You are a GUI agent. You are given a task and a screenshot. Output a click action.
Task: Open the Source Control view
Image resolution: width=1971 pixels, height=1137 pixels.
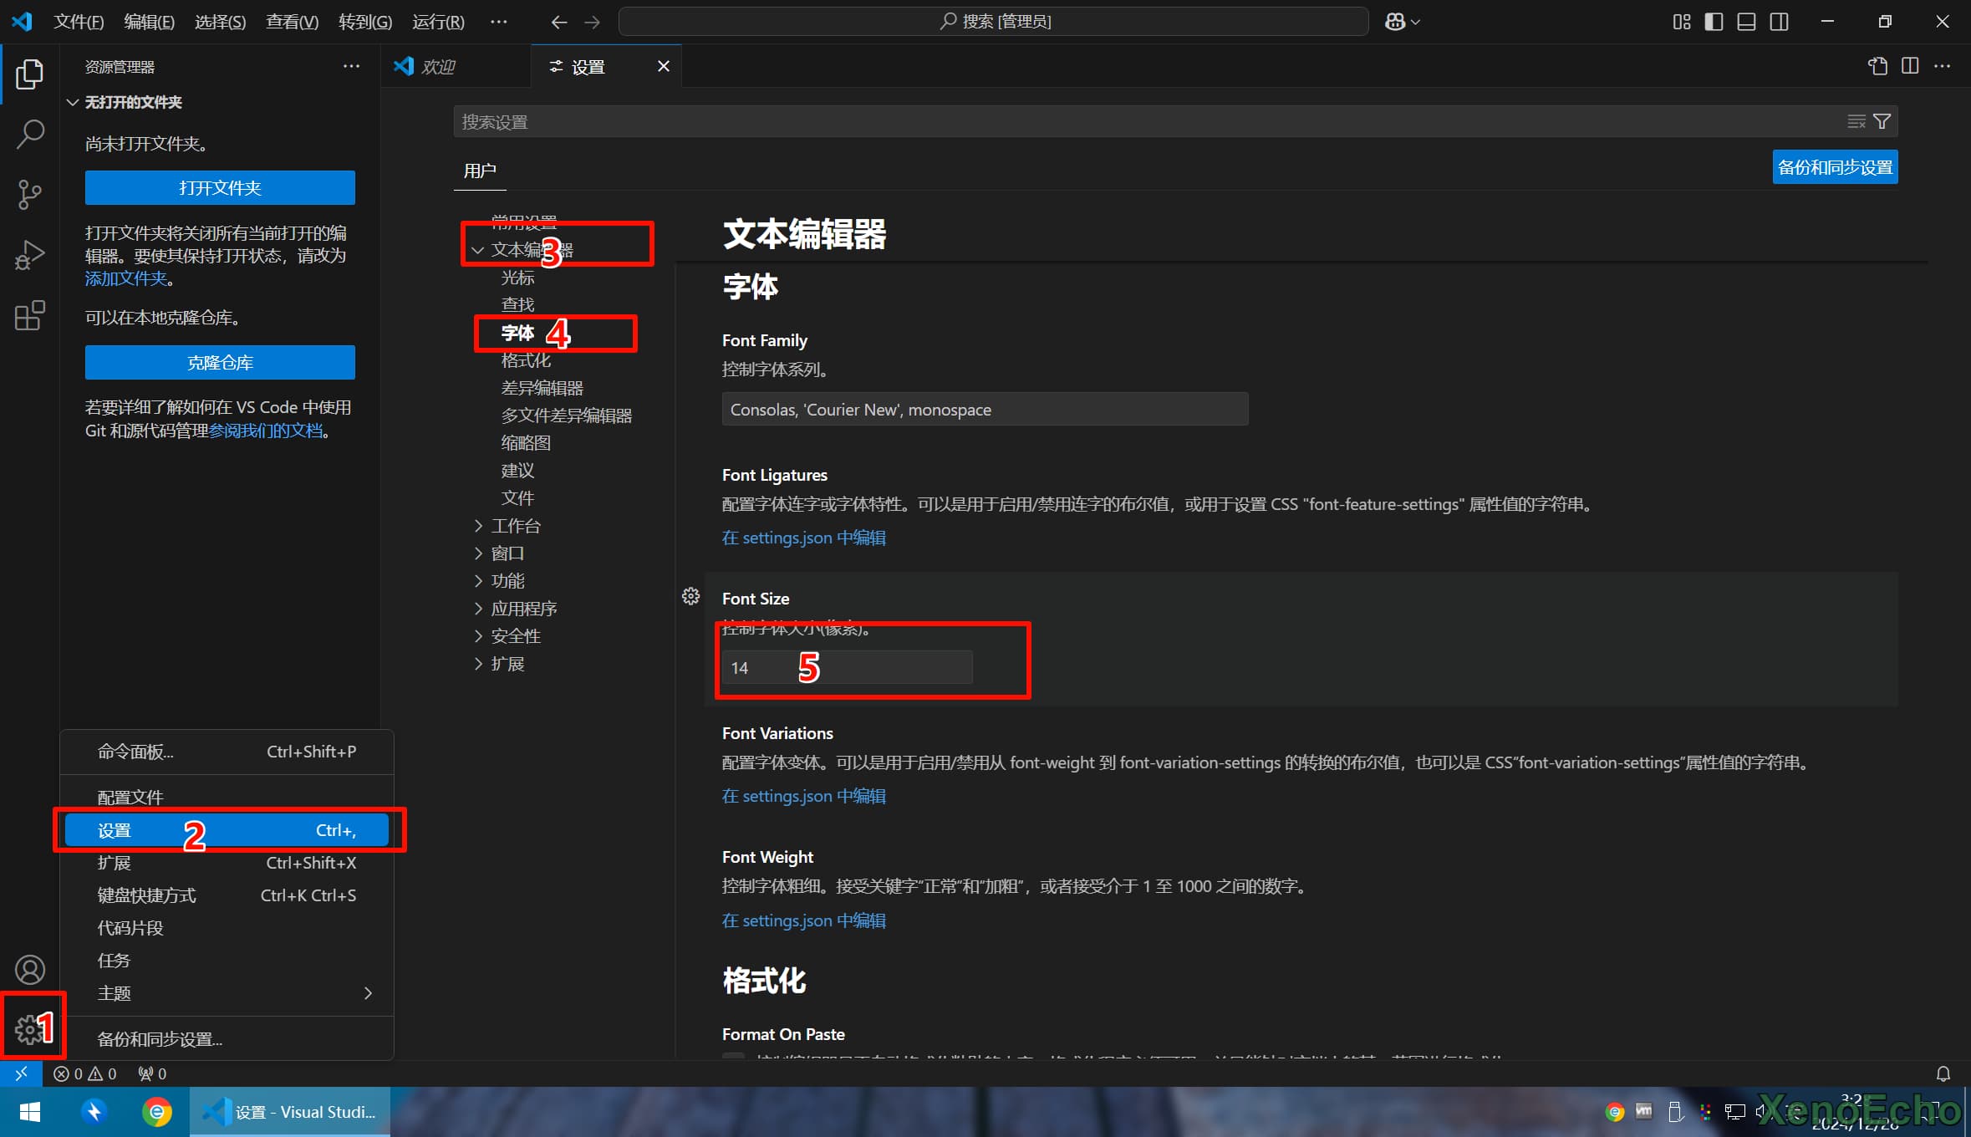tap(30, 194)
